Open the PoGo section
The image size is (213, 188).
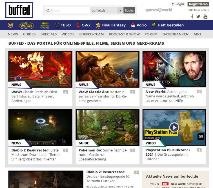tap(139, 25)
